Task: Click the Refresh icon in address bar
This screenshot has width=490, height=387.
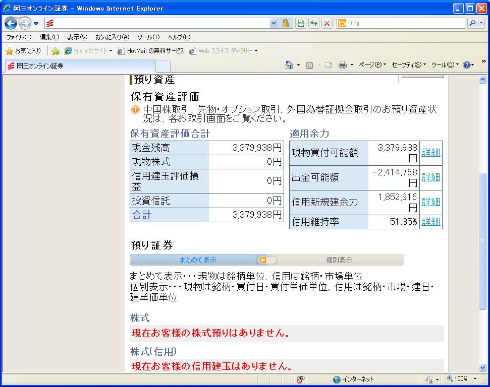Action: pos(314,23)
